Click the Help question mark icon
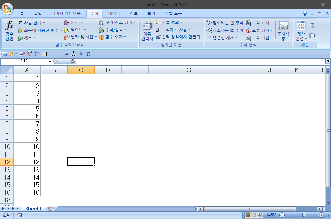Image resolution: width=331 pixels, height=219 pixels. [x=305, y=13]
